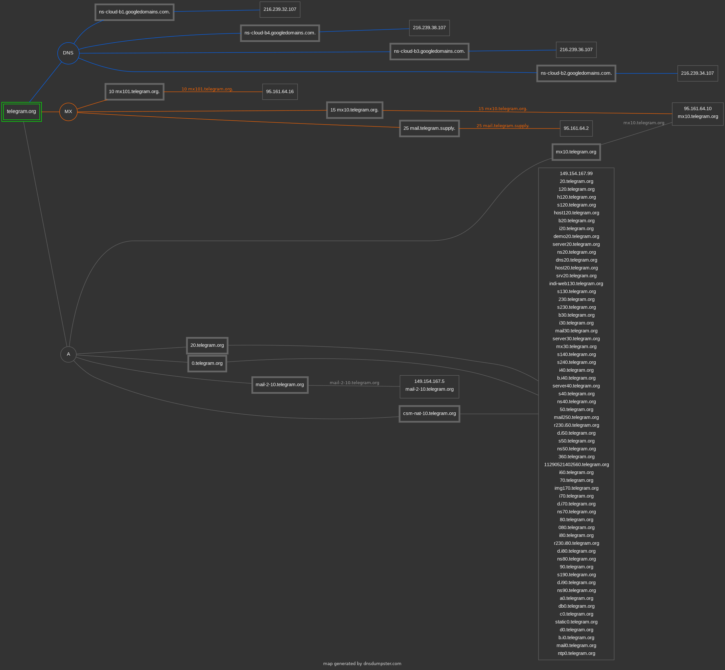Click the orange MX circle node
Screen dimensions: 725x670
pyautogui.click(x=68, y=112)
